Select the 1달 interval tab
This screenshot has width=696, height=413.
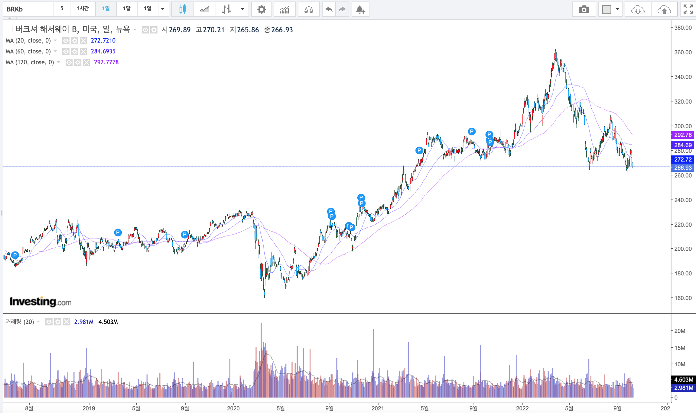127,8
